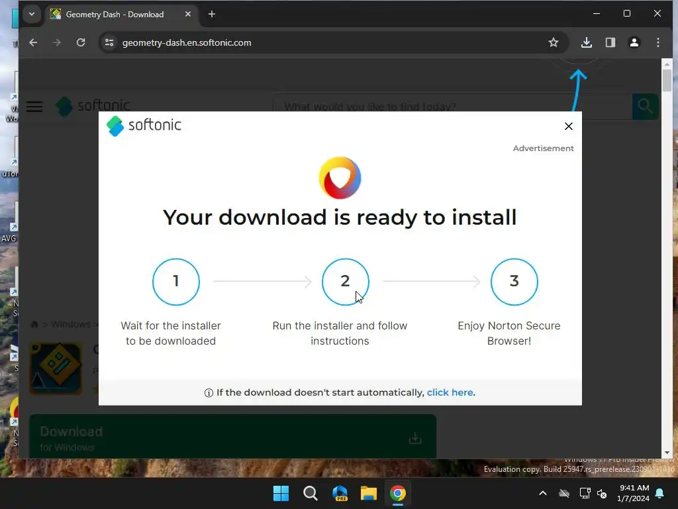Click step 1 circle in the dialog
This screenshot has width=678, height=509.
point(176,282)
